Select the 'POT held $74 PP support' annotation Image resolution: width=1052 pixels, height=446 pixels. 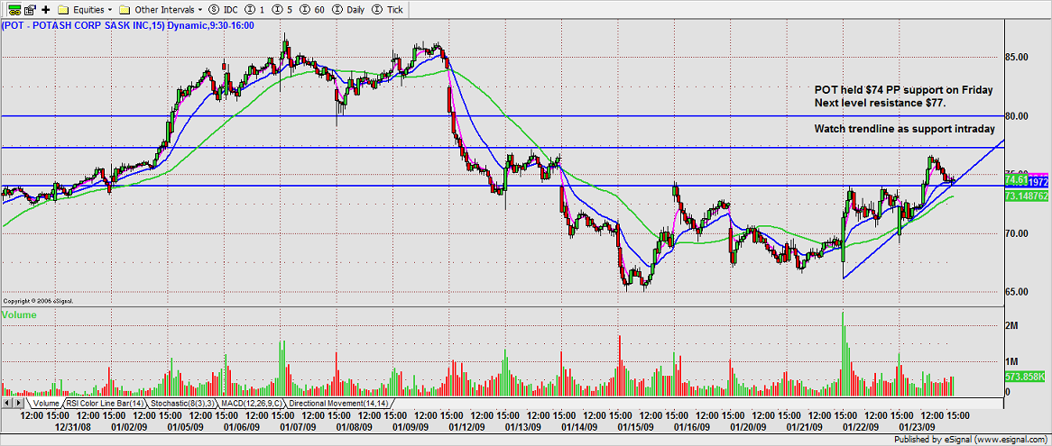coord(903,90)
